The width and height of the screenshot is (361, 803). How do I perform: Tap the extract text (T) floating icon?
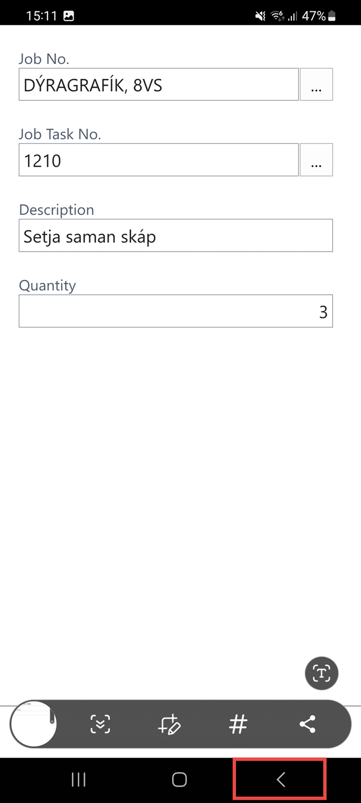tap(321, 673)
